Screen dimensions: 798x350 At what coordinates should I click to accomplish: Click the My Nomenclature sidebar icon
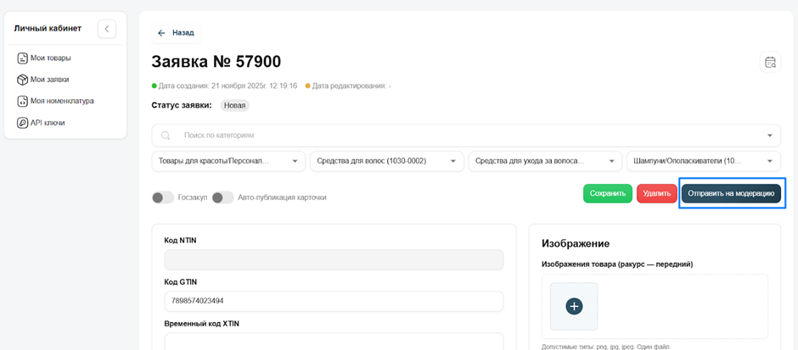click(23, 101)
